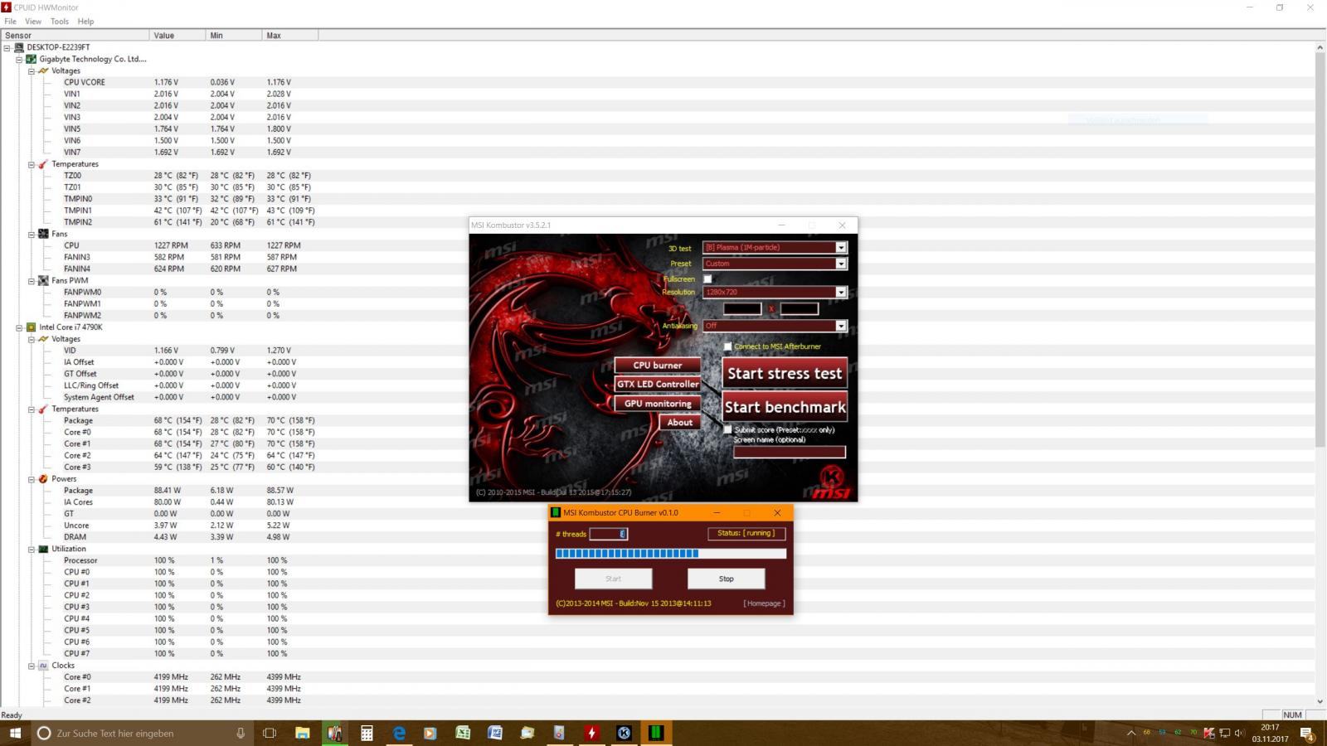Click the Powers group flame icon
The width and height of the screenshot is (1327, 746).
click(43, 479)
